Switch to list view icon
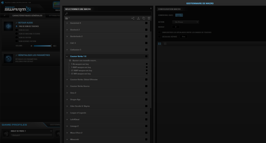 click(160, 44)
